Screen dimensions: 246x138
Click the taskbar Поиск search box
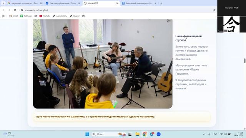tap(109, 134)
